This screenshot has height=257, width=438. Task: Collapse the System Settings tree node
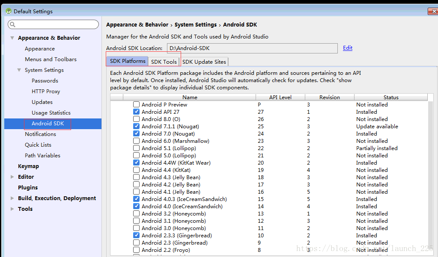(19, 70)
